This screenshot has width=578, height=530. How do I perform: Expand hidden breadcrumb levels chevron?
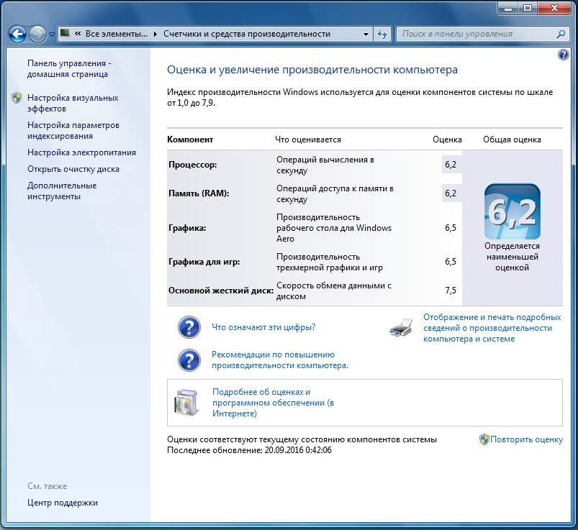pos(78,34)
